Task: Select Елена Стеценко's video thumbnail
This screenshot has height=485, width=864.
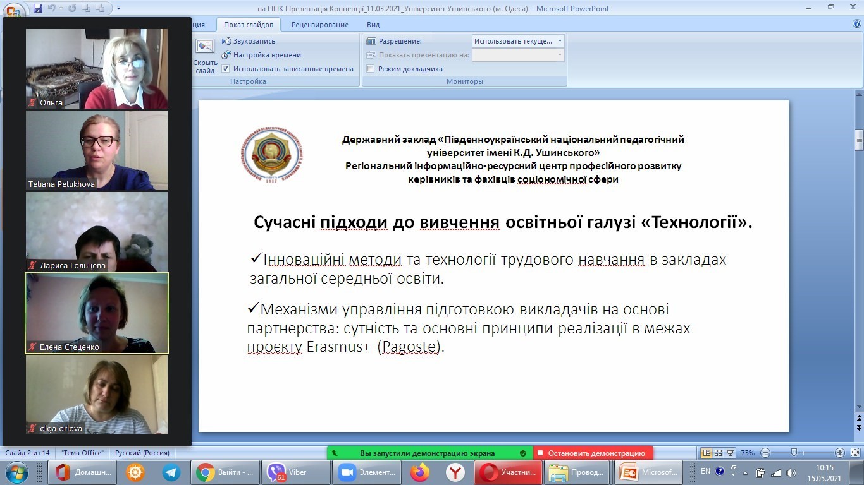Action: tap(97, 313)
